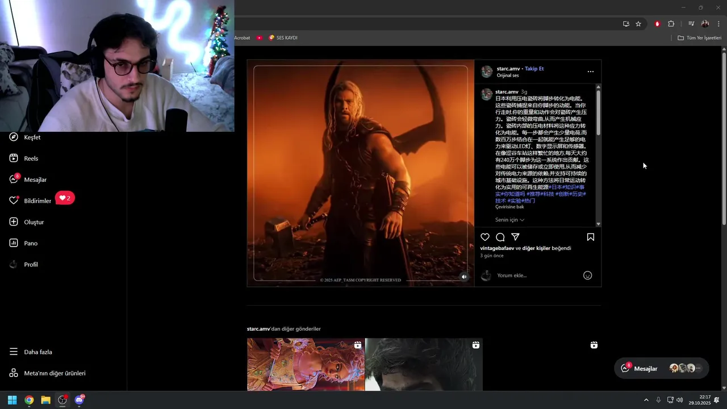This screenshot has height=409, width=727.
Task: Open Bildirimler in the sidebar
Action: [x=31, y=201]
